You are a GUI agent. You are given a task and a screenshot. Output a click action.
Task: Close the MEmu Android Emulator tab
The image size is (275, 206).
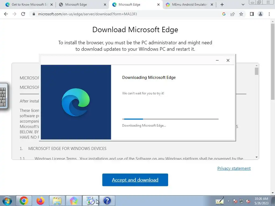pyautogui.click(x=212, y=5)
